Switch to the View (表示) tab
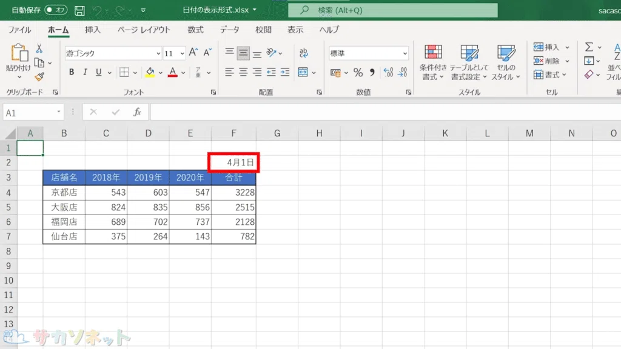Image resolution: width=621 pixels, height=349 pixels. pos(295,30)
